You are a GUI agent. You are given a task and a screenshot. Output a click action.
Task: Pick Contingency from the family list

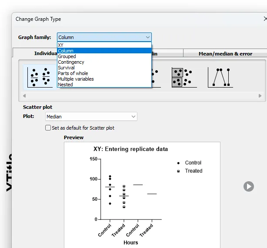71,62
